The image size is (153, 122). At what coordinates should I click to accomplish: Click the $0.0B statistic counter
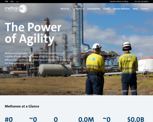point(136,119)
